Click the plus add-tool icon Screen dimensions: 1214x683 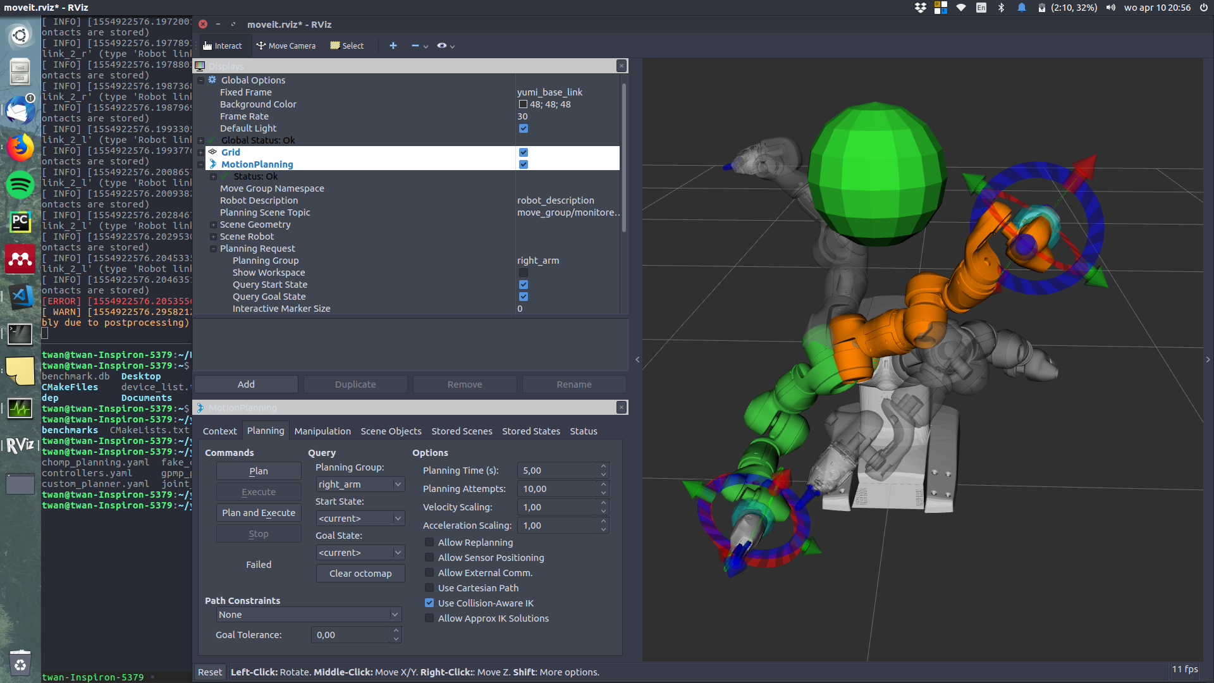tap(393, 46)
